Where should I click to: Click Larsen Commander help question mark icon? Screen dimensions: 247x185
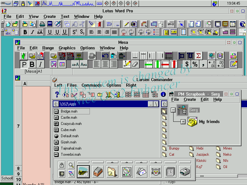(x=57, y=94)
